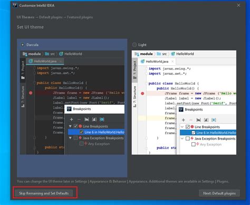Screen dimensions: 250x205
Task: Click group by package icon in Darcula preview
Action: click(x=86, y=120)
